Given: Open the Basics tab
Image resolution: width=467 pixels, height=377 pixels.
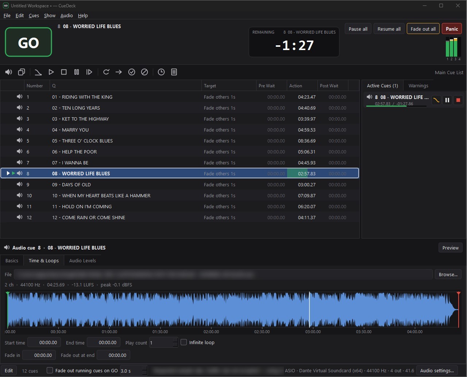Looking at the screenshot, I should (12, 260).
